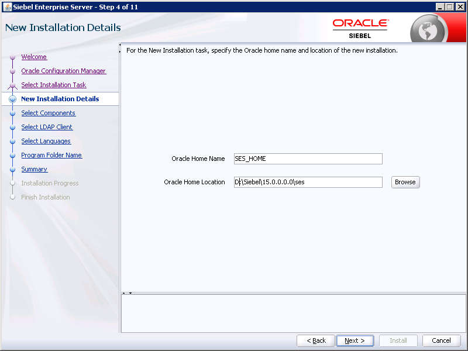The width and height of the screenshot is (468, 351).
Task: Open Oracle Configuration Manager step
Action: (64, 71)
